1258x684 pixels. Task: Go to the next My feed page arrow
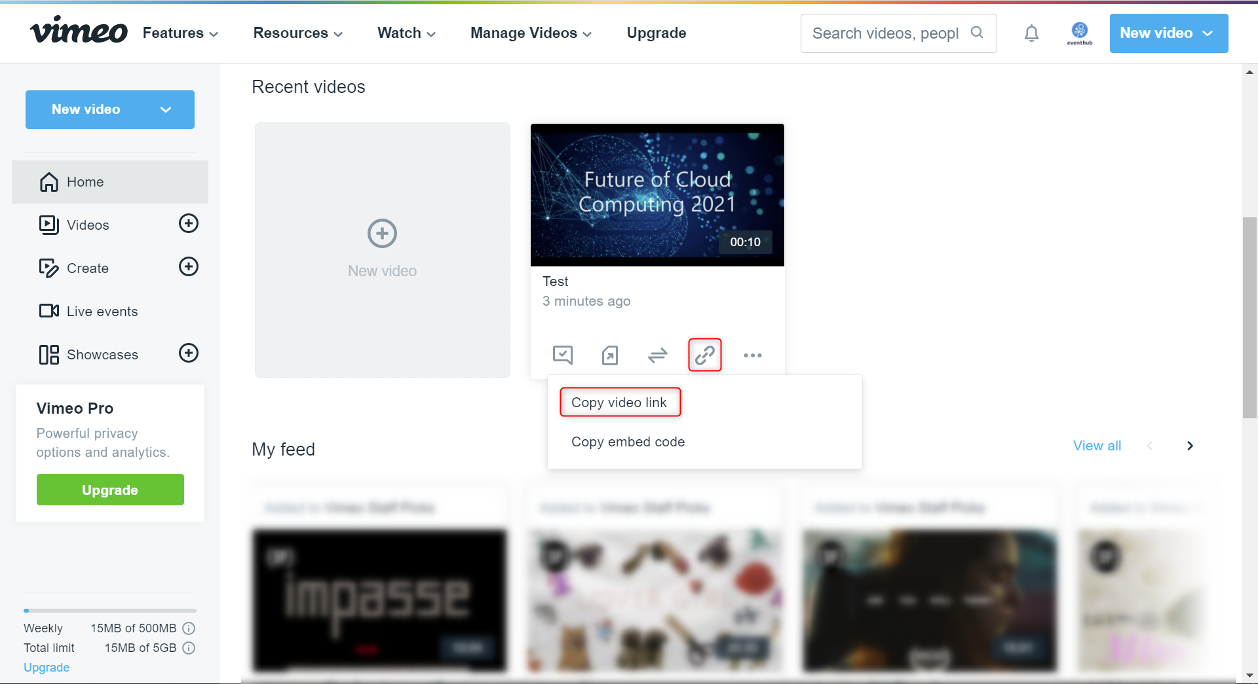(x=1190, y=446)
